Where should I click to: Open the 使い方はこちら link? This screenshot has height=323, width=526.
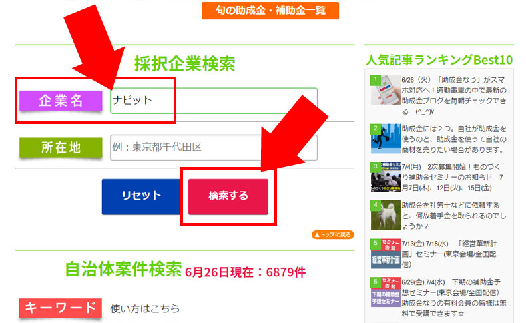pyautogui.click(x=145, y=308)
